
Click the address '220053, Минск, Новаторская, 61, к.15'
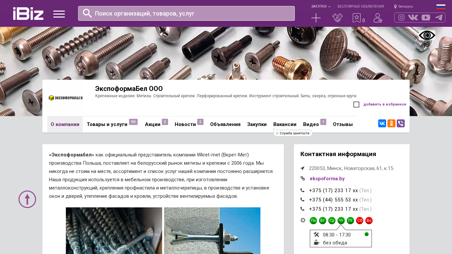click(351, 168)
